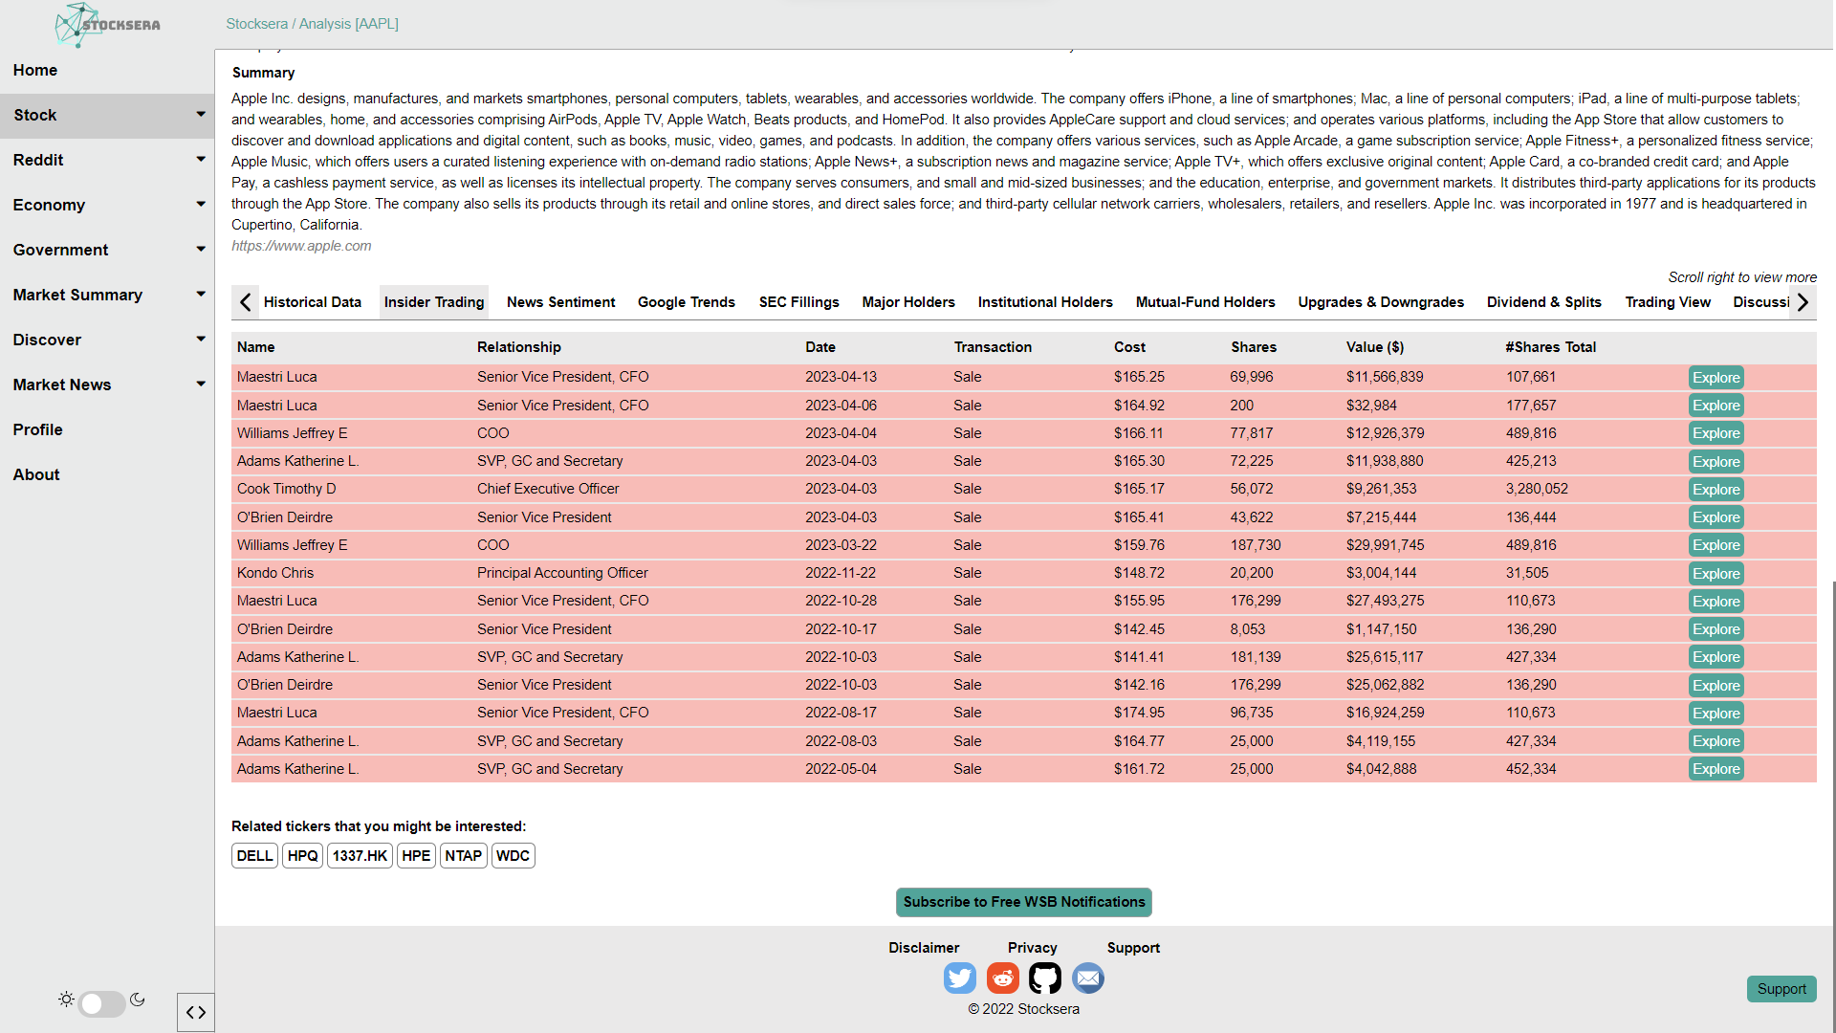Toggle the dark mode switch
This screenshot has width=1836, height=1033.
click(101, 1002)
